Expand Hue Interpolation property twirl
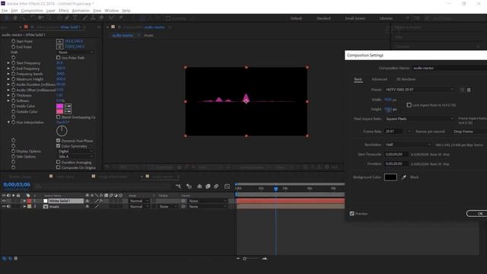Viewport: 487px width, 274px height. 8,123
